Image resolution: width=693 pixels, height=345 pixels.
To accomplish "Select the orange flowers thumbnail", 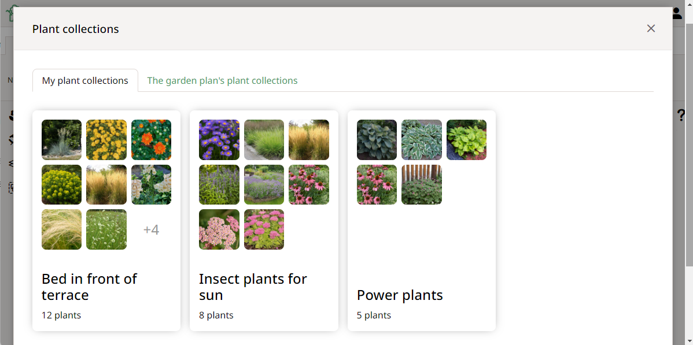I will pyautogui.click(x=151, y=140).
